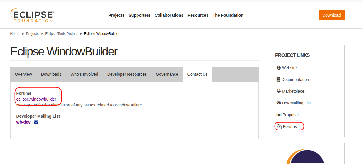Click the PROJECT LINKS heading
362x164 pixels.
coord(292,55)
